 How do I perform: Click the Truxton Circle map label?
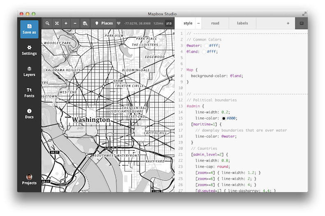click(129, 86)
